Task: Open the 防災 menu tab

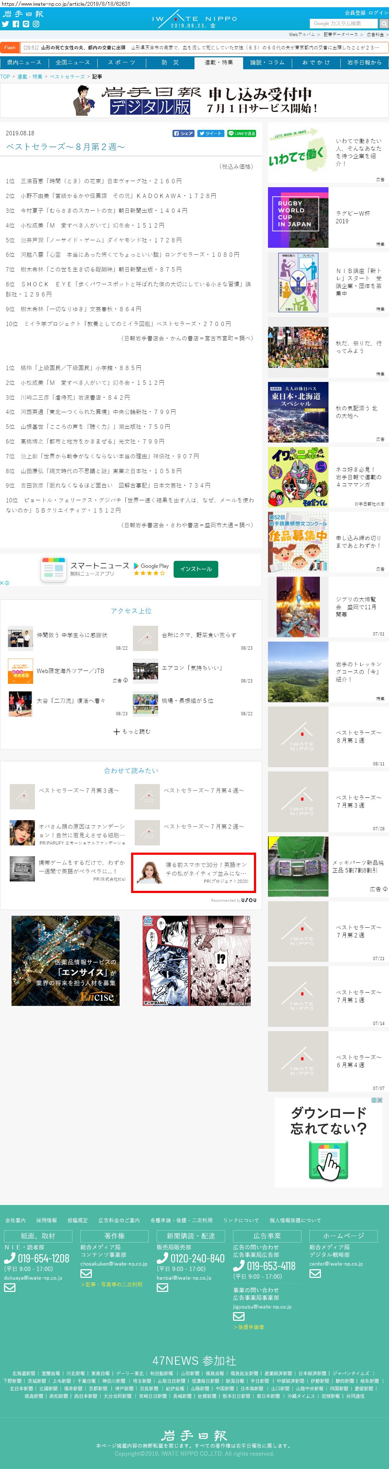Action: (x=170, y=62)
